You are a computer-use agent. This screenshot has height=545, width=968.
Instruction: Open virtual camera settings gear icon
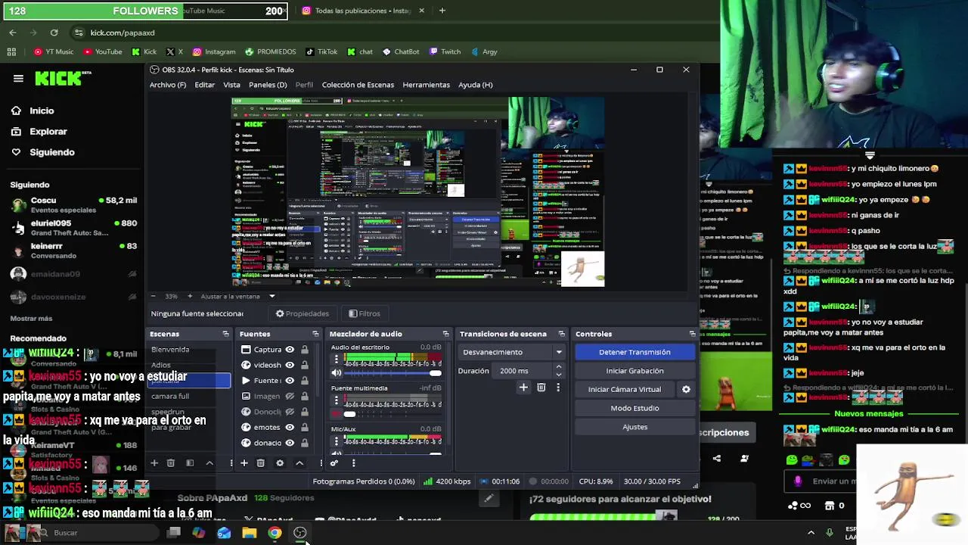(x=686, y=389)
